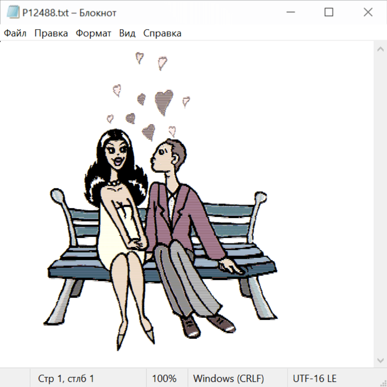Click the Стр 1, стлб 1 status indicator
This screenshot has height=387, width=387.
66,378
